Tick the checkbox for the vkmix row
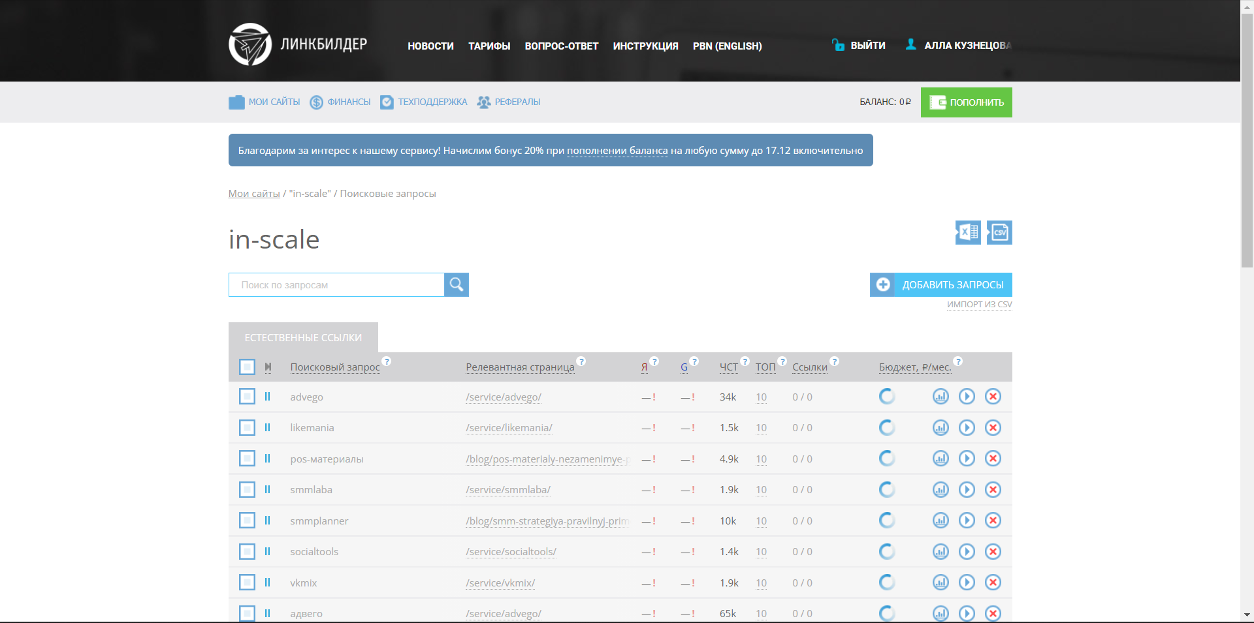 247,583
